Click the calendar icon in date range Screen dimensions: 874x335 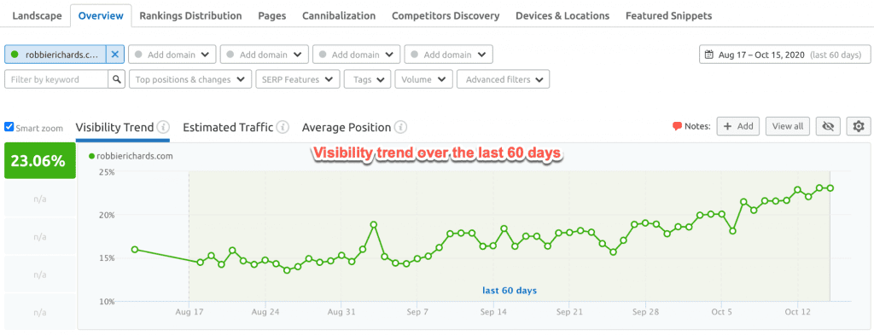(709, 55)
